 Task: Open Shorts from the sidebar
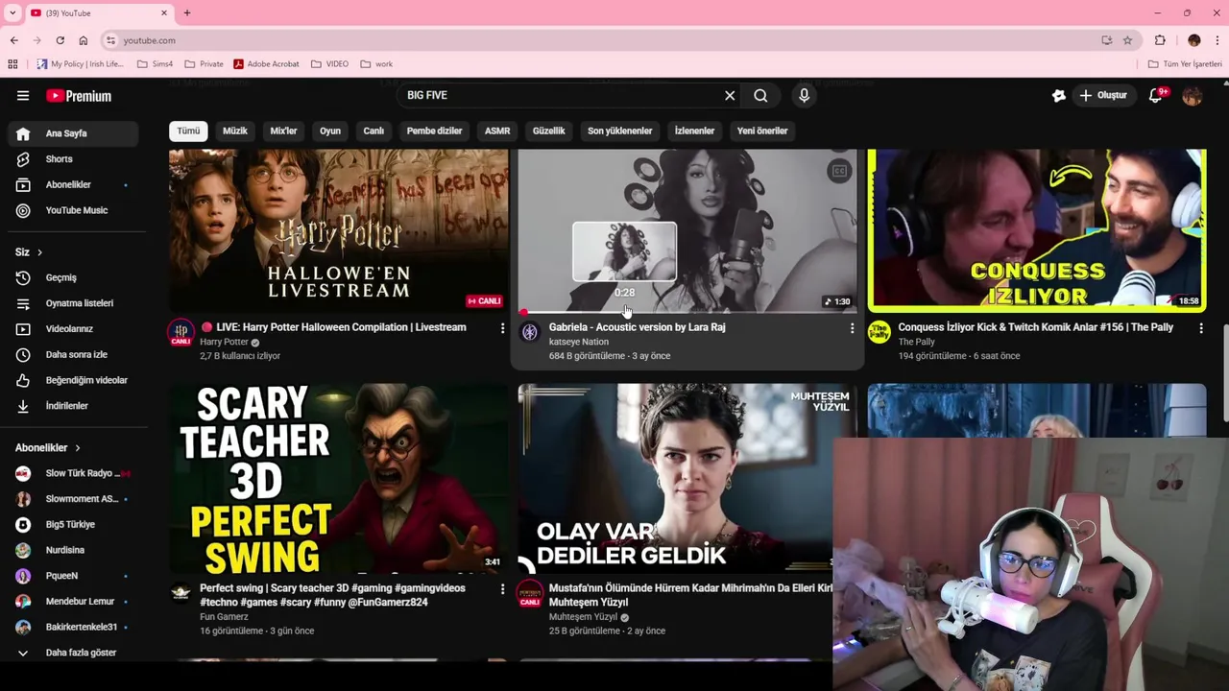click(x=73, y=159)
